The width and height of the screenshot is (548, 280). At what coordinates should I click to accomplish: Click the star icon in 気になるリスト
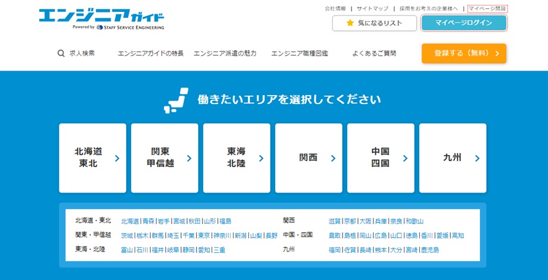coord(351,23)
